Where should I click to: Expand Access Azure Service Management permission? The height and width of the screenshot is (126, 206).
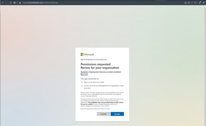(x=102, y=87)
